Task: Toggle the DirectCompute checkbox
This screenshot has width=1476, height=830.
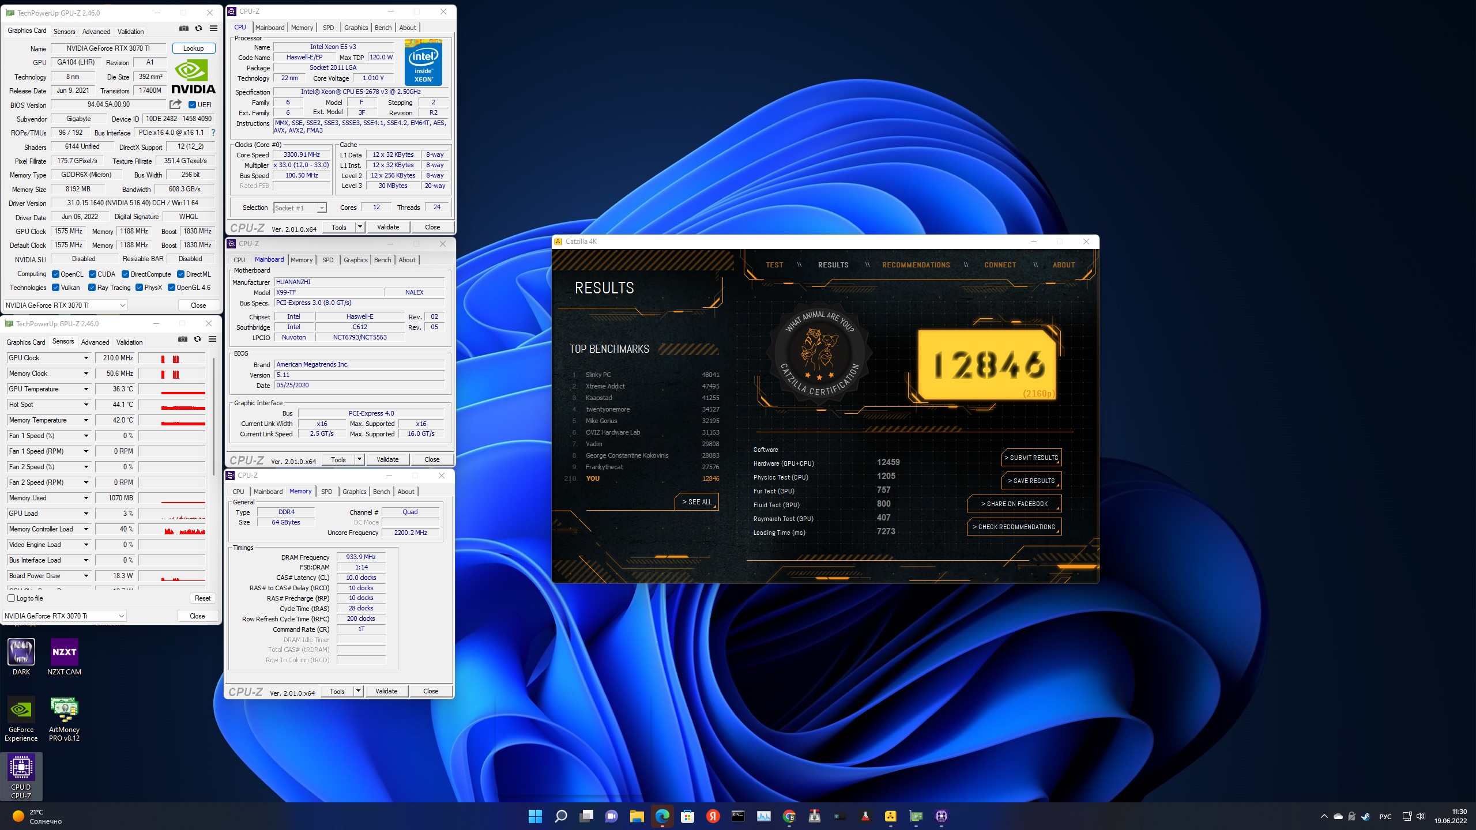Action: 125,274
